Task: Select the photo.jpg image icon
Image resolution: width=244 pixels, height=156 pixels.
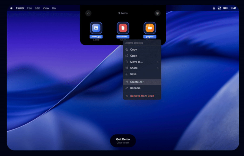Action: [x=96, y=28]
